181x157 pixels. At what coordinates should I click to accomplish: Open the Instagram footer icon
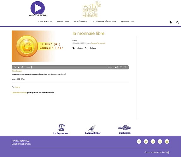pyautogui.click(x=160, y=142)
